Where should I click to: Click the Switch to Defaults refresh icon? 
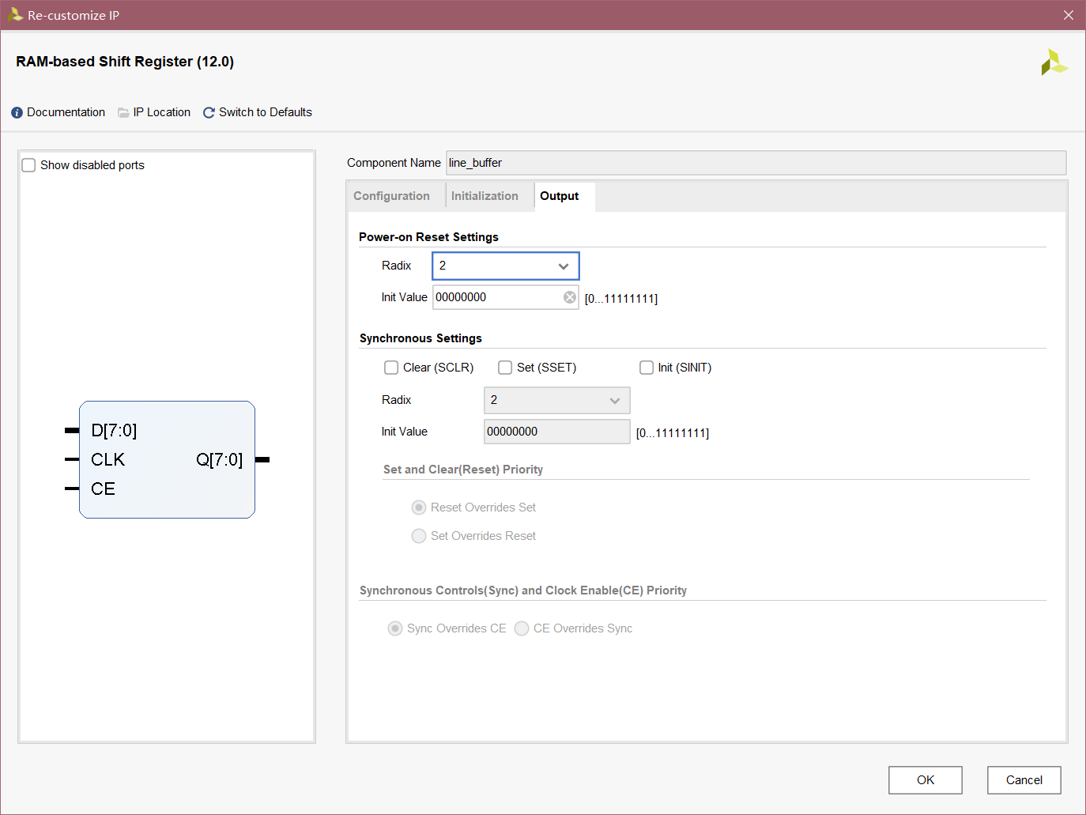209,113
